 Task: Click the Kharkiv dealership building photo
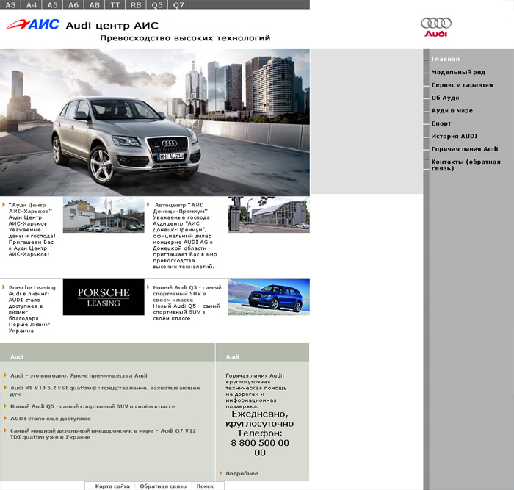click(x=104, y=215)
